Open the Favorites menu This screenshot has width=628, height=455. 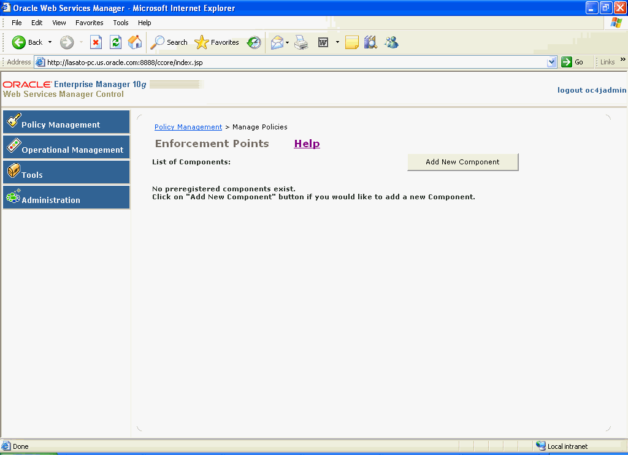pos(90,23)
